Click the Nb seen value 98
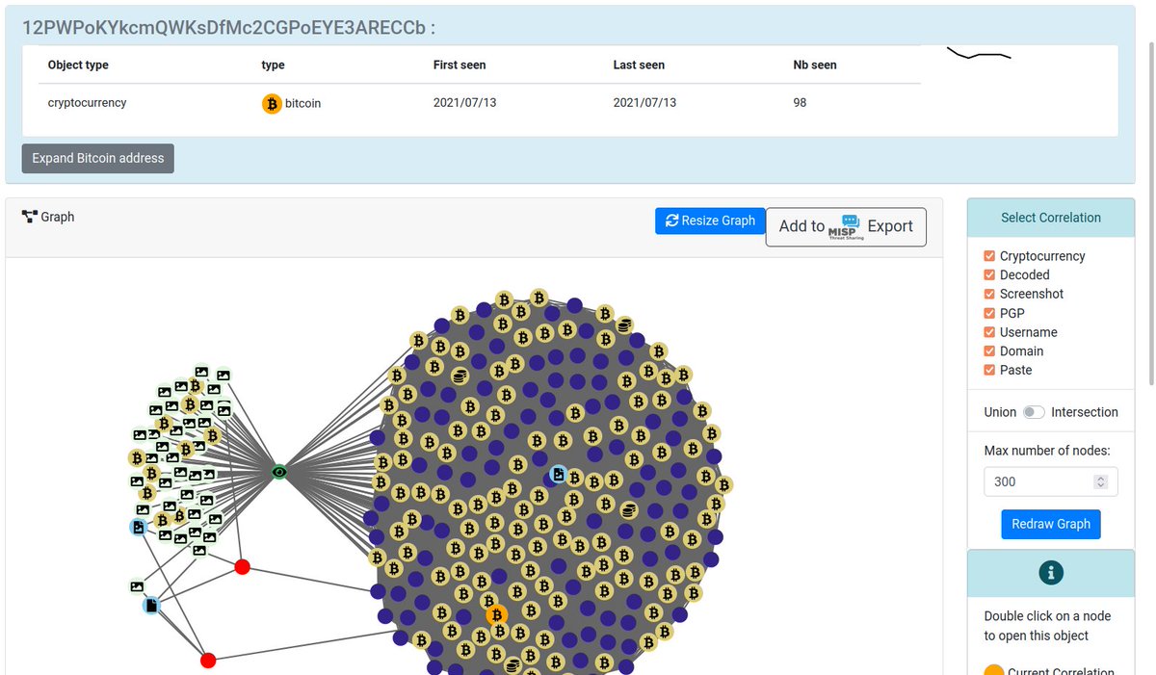The height and width of the screenshot is (675, 1156). (x=800, y=102)
